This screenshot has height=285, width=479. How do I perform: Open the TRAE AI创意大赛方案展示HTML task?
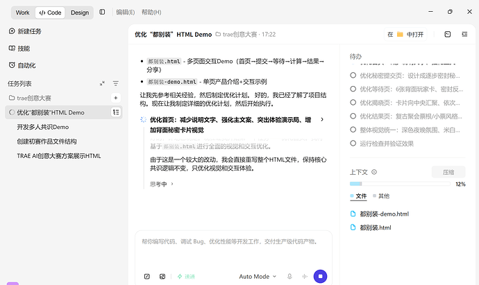[x=58, y=156]
